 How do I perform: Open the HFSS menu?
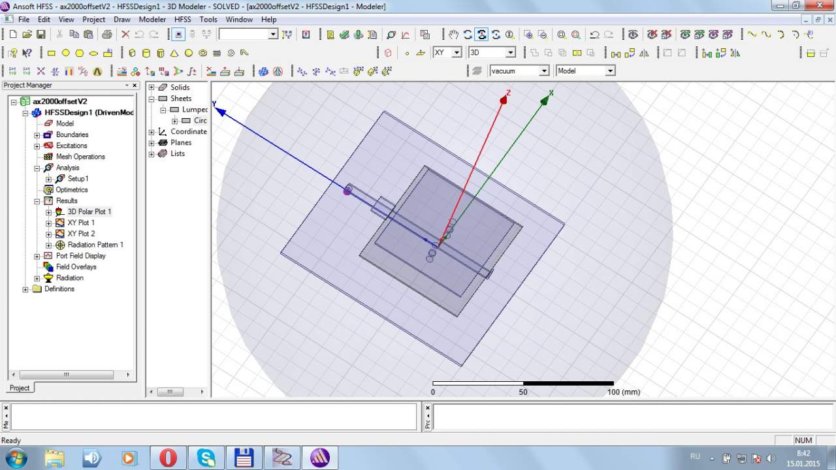pyautogui.click(x=182, y=20)
